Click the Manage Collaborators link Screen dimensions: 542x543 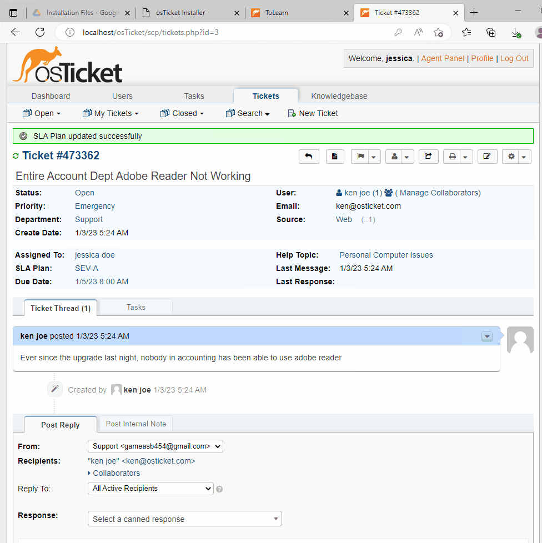[x=438, y=193]
